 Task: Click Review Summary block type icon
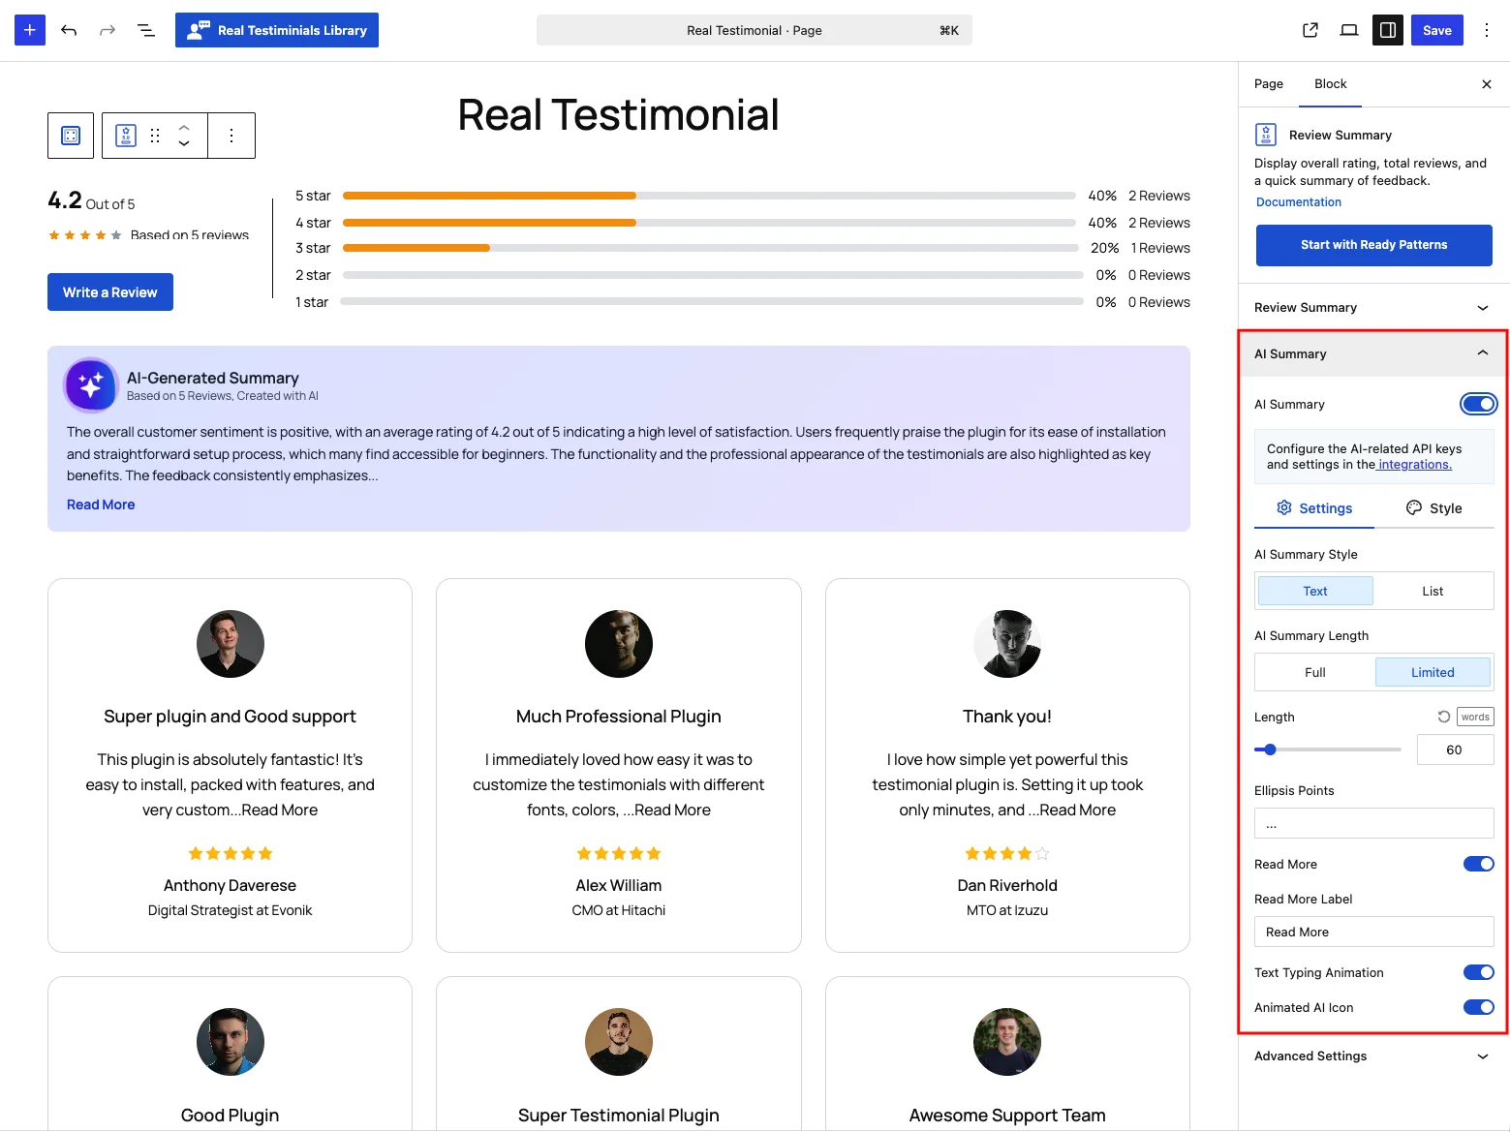(x=126, y=136)
